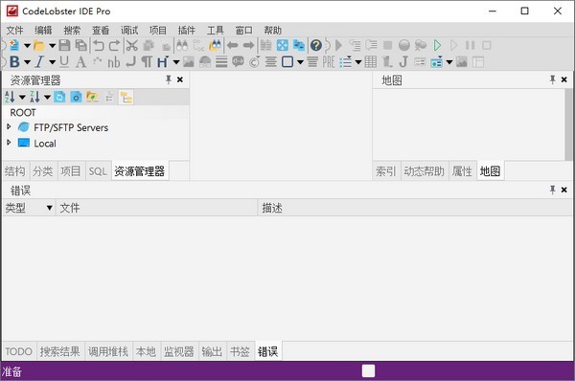575x381 pixels.
Task: Click the green Run play icon
Action: click(x=437, y=45)
